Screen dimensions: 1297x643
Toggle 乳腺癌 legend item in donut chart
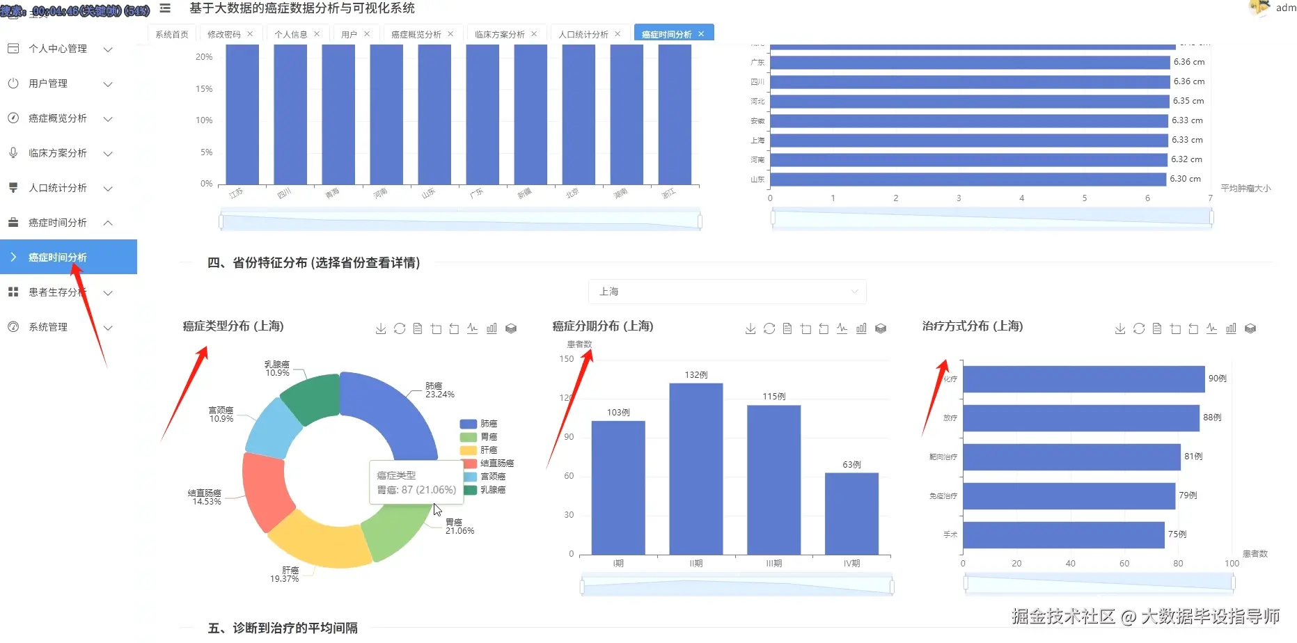pyautogui.click(x=483, y=490)
